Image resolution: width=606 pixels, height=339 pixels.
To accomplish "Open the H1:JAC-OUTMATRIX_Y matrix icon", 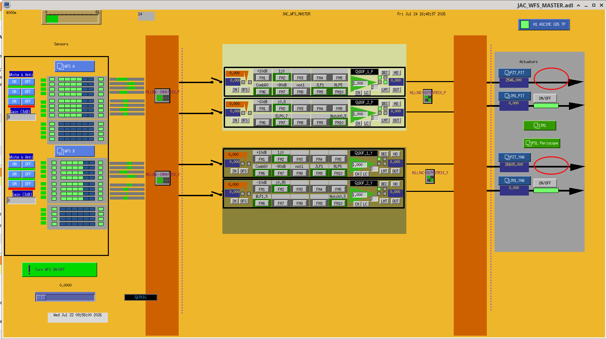I will [x=430, y=177].
